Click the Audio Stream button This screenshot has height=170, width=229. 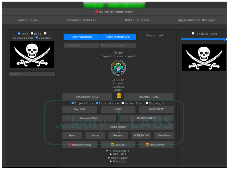118,127
